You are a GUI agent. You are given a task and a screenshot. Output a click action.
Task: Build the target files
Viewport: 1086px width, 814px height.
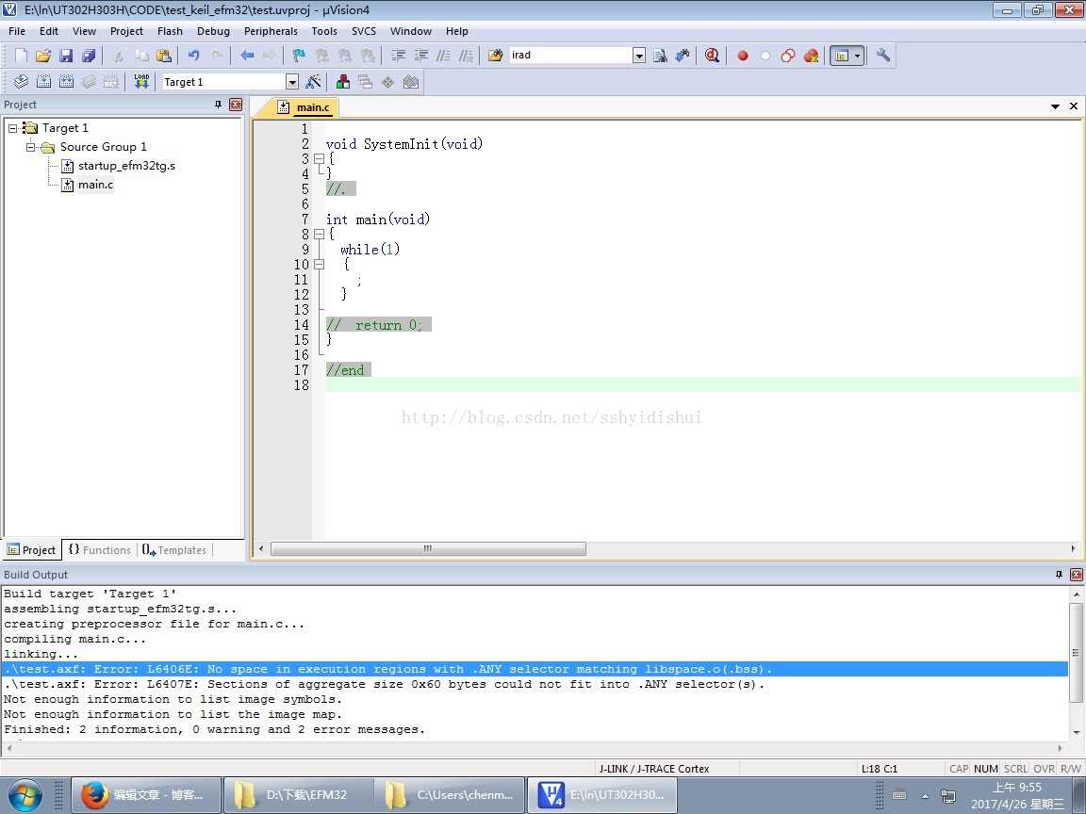coord(43,82)
